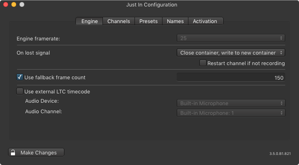Click the Engine framerate label
This screenshot has width=299, height=165.
(38, 39)
